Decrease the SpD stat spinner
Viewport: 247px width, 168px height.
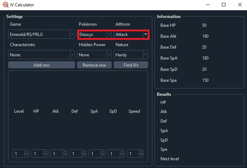click(x=122, y=155)
